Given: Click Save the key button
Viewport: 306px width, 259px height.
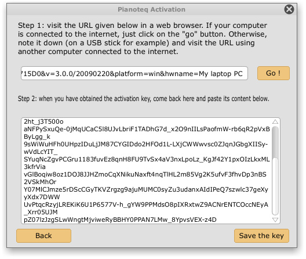Looking at the screenshot, I should click(261, 236).
